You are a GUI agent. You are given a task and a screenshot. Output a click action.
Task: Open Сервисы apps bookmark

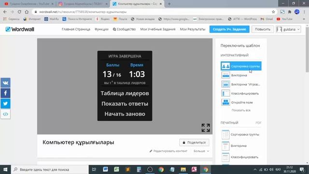12,19
